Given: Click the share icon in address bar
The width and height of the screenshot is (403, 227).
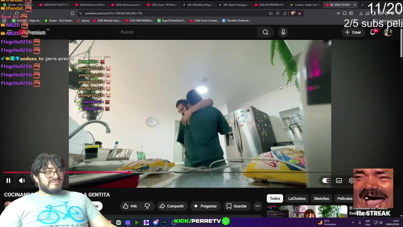Looking at the screenshot, I should [285, 13].
